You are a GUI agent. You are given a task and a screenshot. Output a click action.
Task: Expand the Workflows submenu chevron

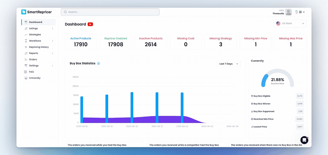(53, 41)
